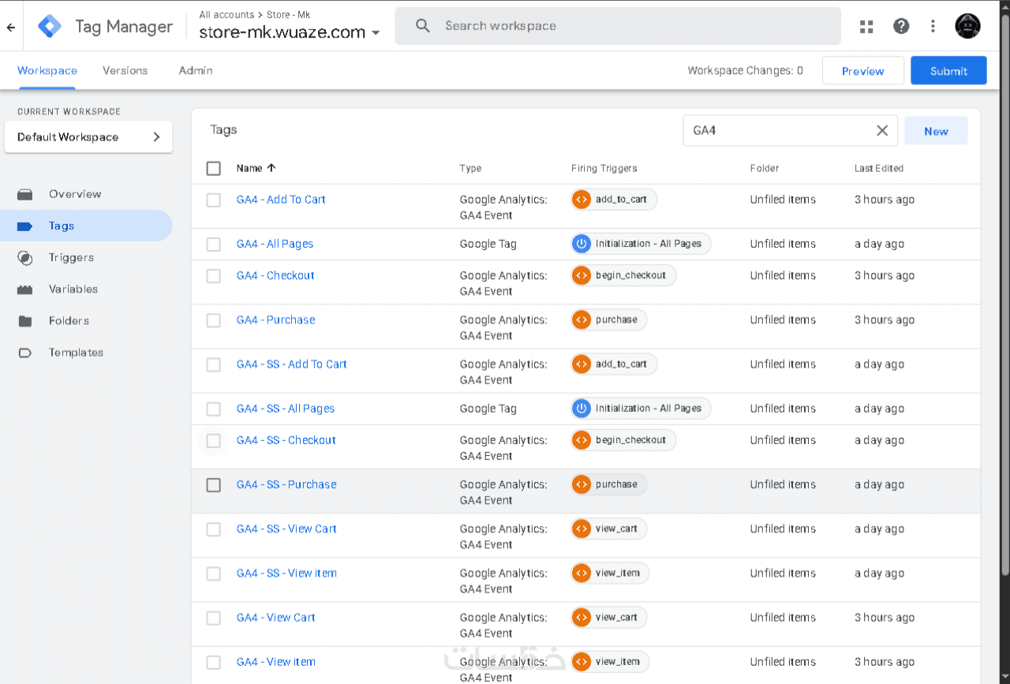
Task: Click purchase trigger chip for GA4 - Purchase row
Action: pos(608,320)
